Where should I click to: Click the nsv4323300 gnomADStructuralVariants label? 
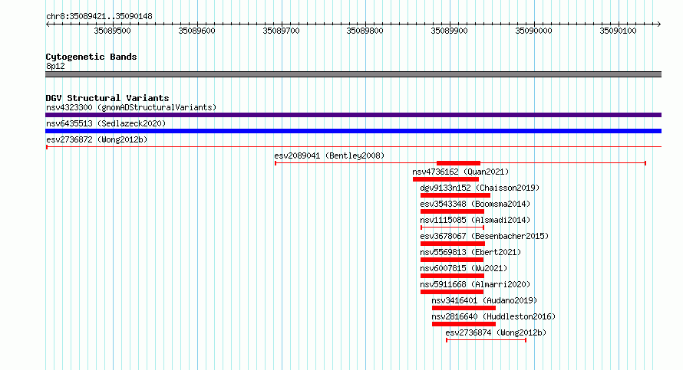click(131, 107)
